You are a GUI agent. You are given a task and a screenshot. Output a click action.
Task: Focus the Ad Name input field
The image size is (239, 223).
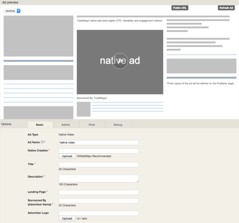point(99,142)
